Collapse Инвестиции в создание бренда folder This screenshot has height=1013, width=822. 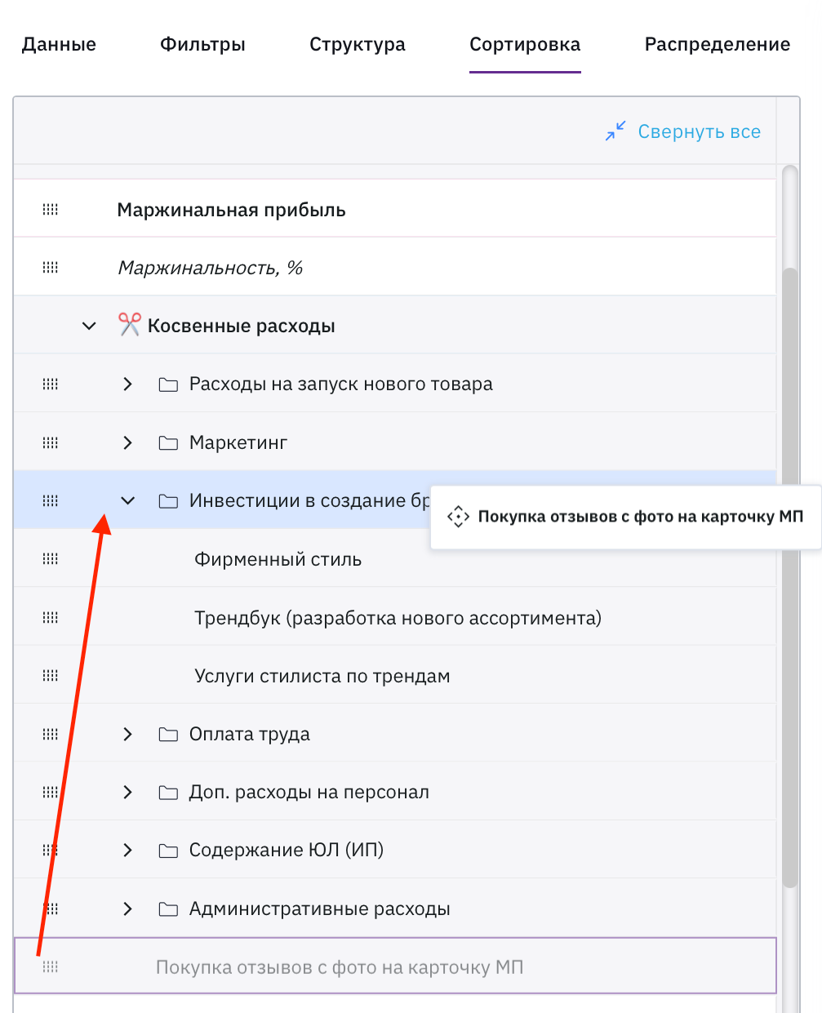pos(127,501)
